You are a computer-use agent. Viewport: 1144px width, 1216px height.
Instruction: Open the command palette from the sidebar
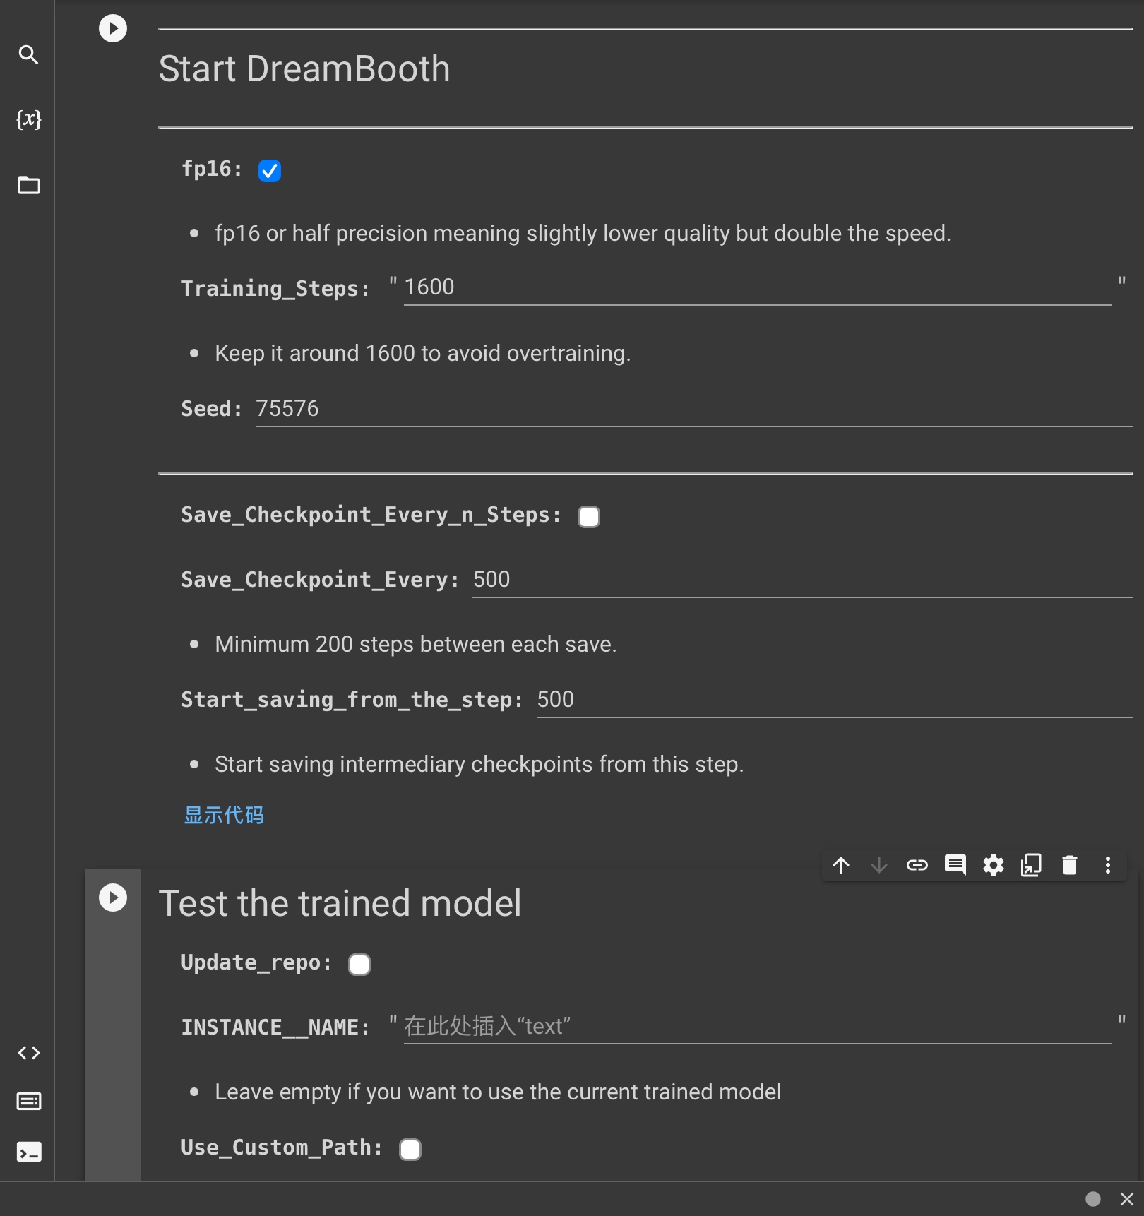(x=29, y=1102)
